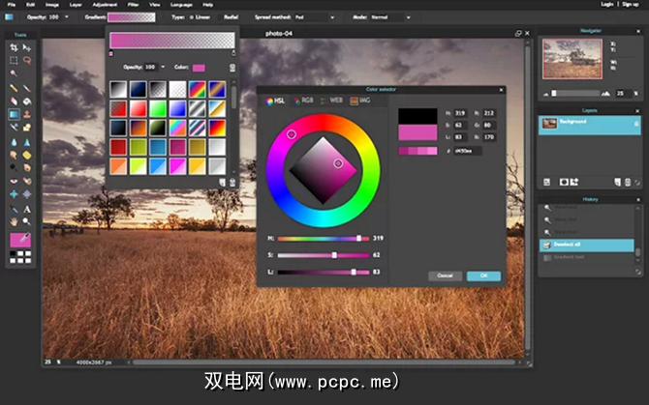Open the Mode dropdown

coord(409,17)
